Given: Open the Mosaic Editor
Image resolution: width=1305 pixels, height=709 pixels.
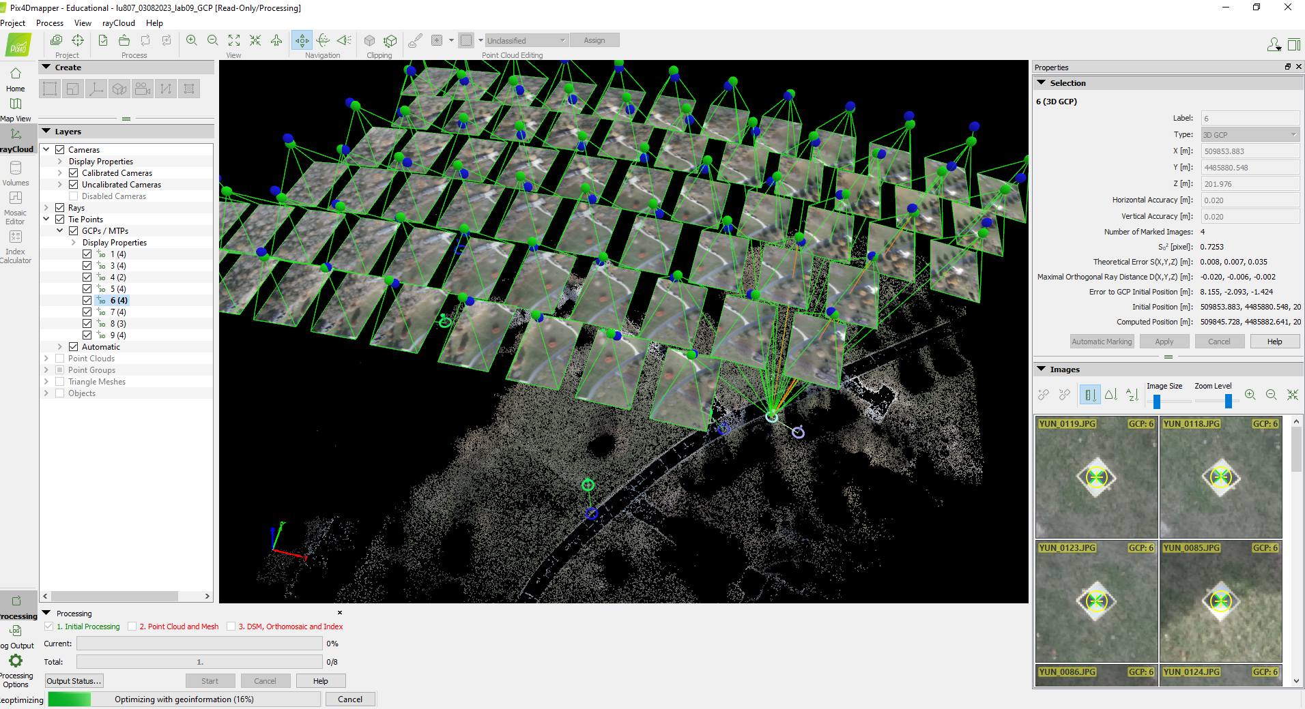Looking at the screenshot, I should point(15,207).
